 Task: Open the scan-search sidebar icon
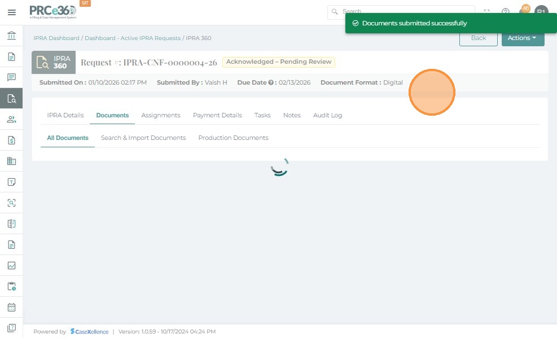[x=11, y=203]
